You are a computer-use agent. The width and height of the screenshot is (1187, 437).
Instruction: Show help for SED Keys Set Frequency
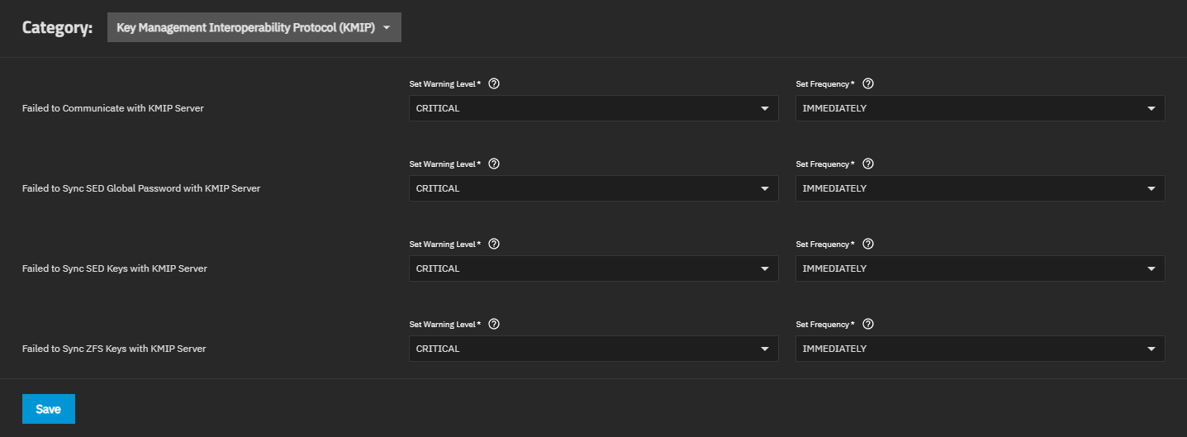click(867, 244)
